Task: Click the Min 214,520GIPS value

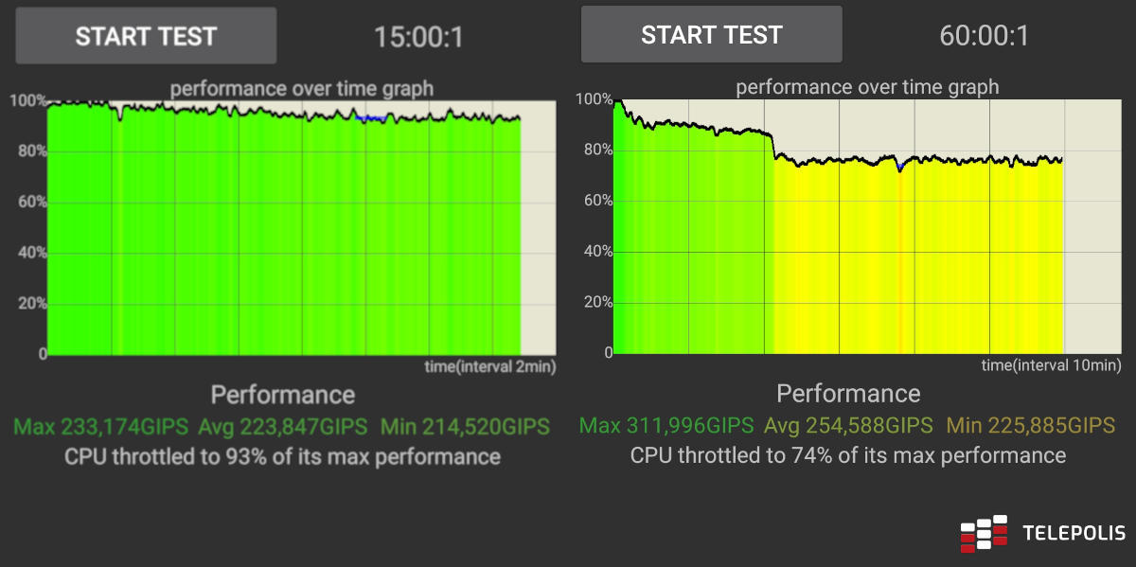Action: (x=465, y=427)
